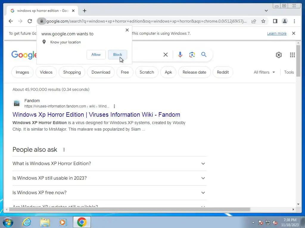Click the vertical scrollbar down arrow
305x228 pixels.
298,204
